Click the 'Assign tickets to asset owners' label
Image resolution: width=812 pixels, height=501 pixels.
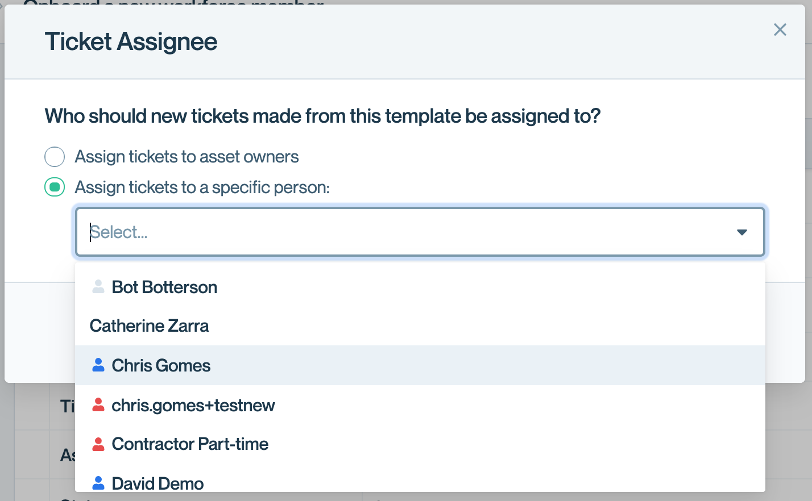pos(187,157)
